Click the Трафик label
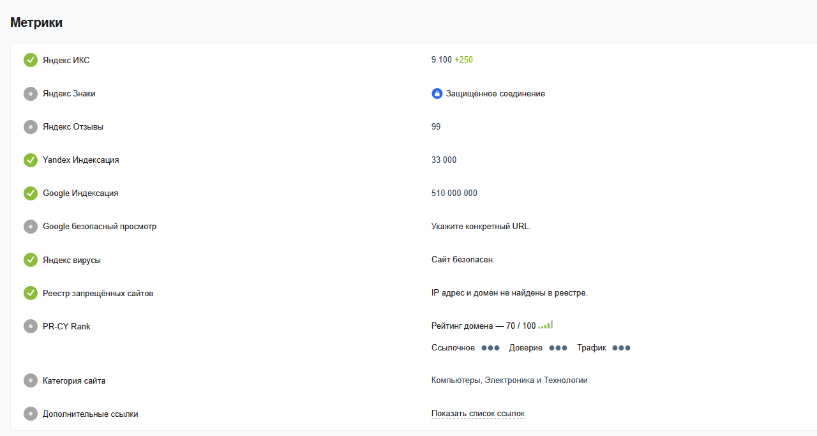 [592, 348]
